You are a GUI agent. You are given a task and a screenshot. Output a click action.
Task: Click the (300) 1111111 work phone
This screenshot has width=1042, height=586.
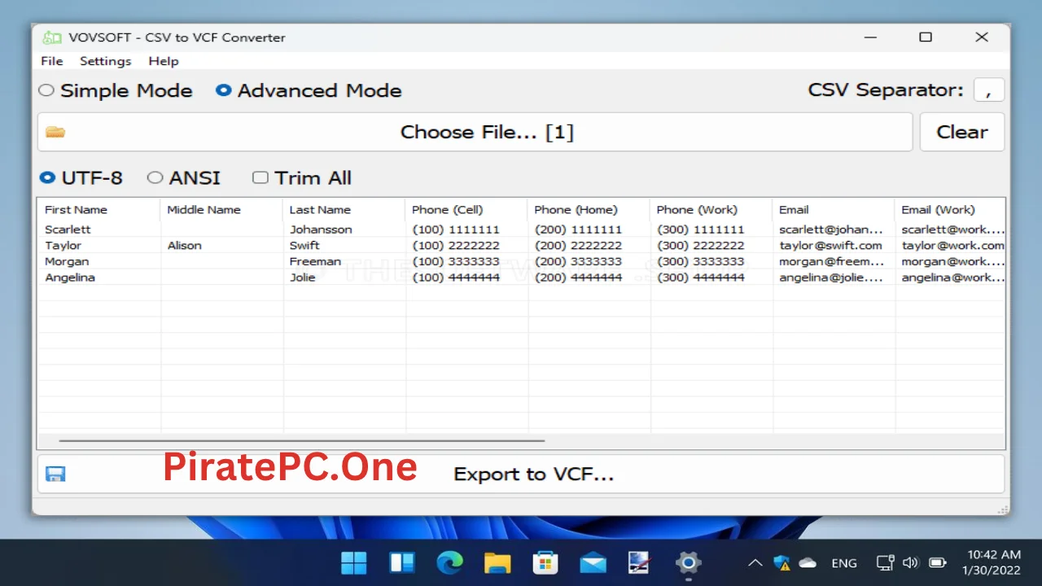(701, 230)
